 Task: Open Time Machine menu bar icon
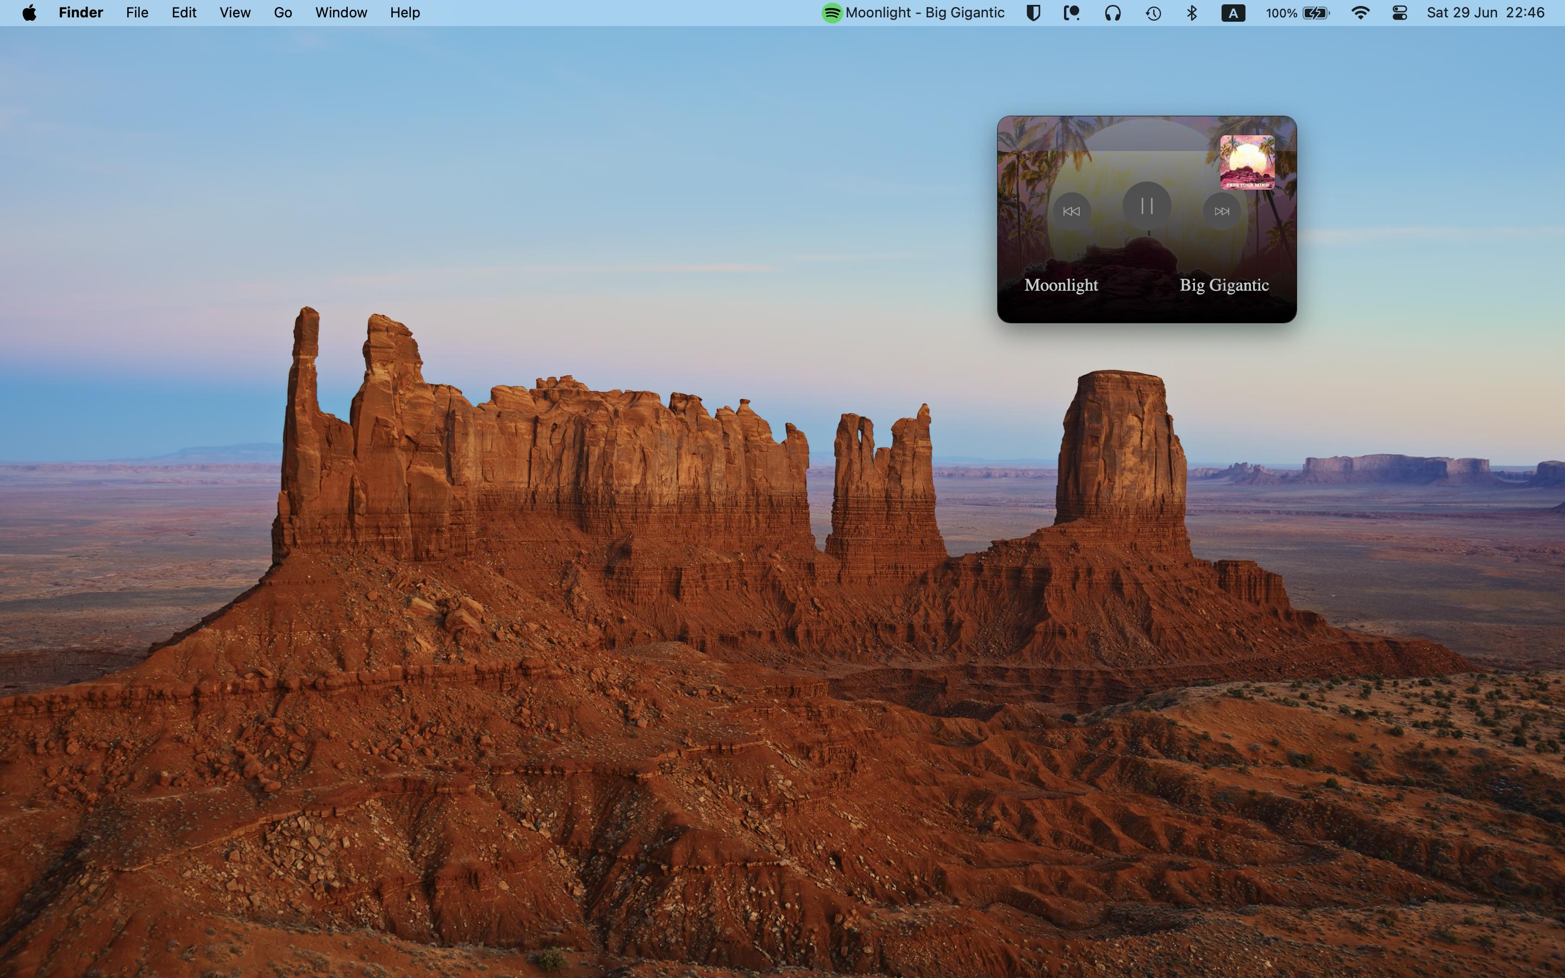click(x=1153, y=13)
